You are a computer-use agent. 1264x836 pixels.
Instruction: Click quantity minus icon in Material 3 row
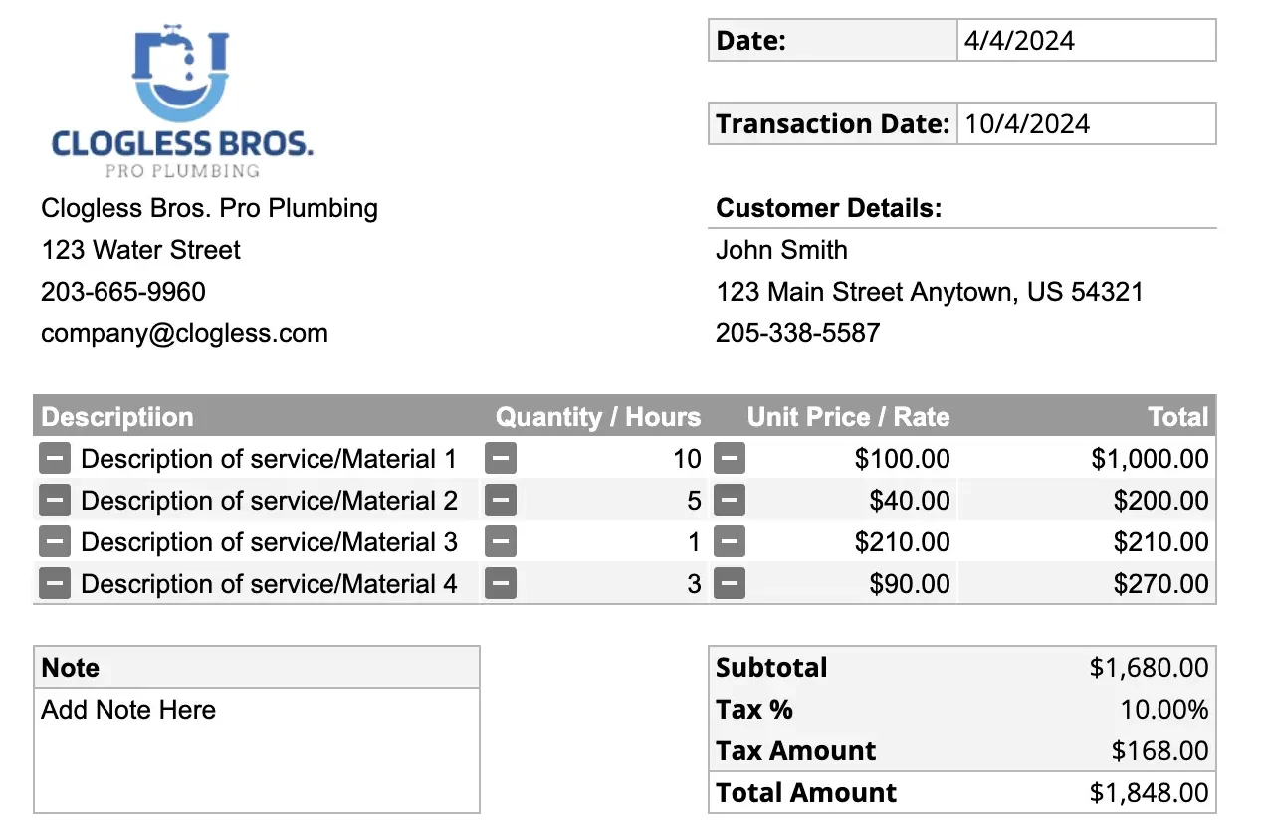501,542
